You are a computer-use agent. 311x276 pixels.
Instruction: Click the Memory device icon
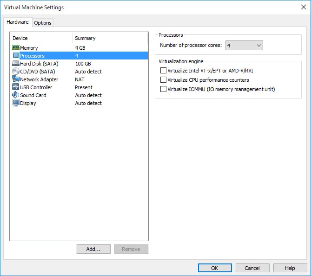point(16,48)
